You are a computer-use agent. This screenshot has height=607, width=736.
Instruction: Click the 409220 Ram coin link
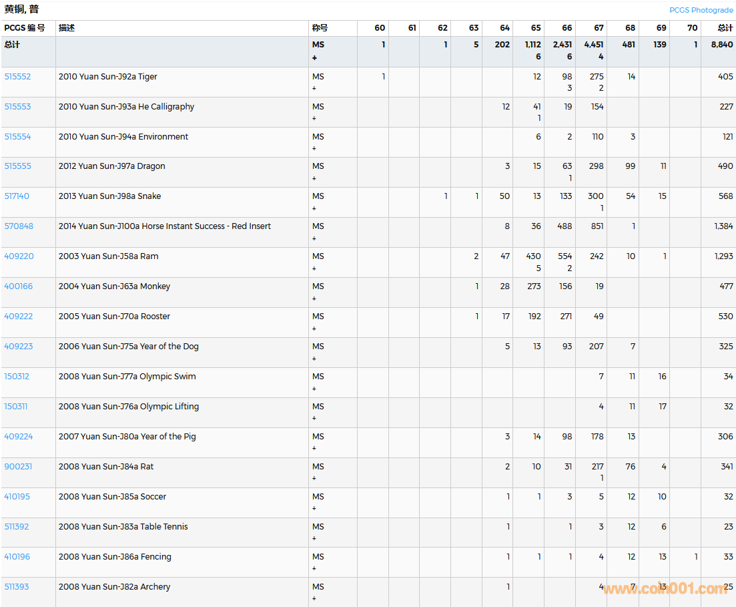point(19,256)
